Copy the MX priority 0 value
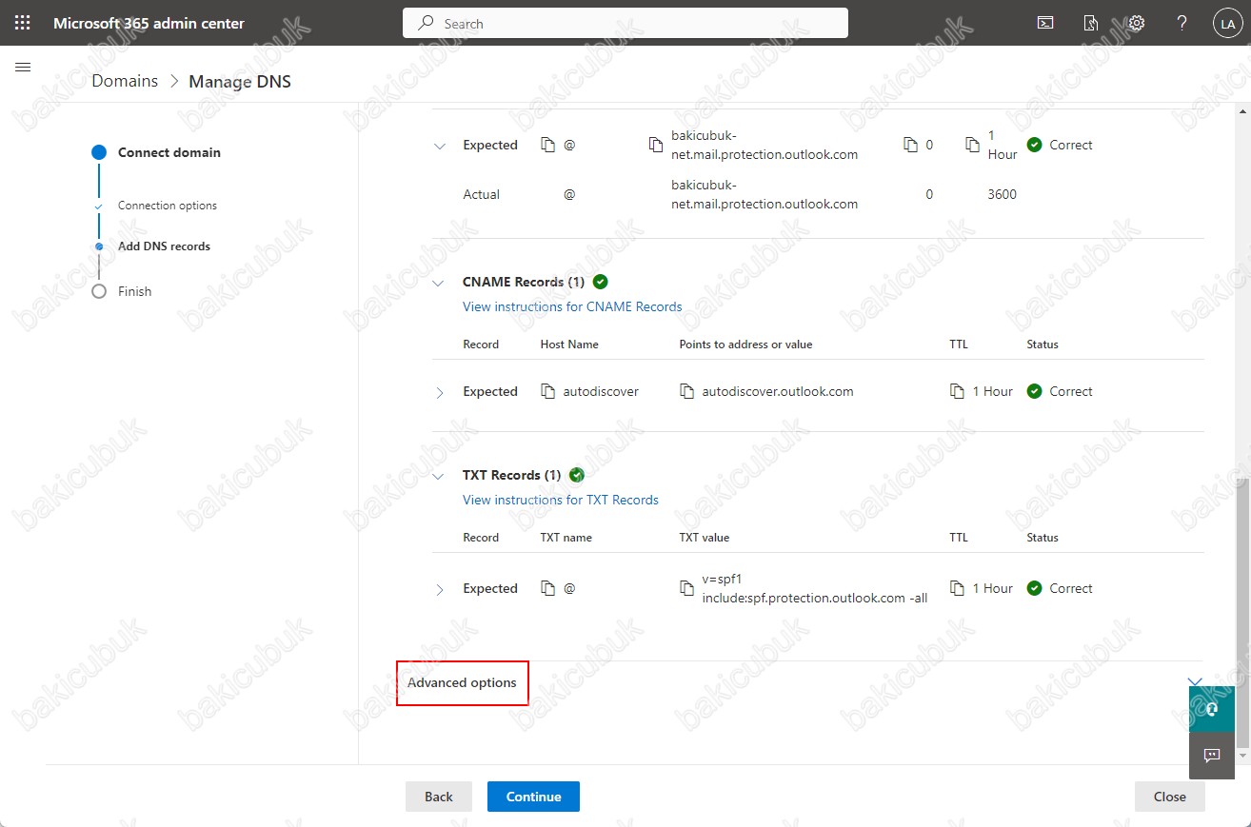The image size is (1251, 827). point(910,146)
